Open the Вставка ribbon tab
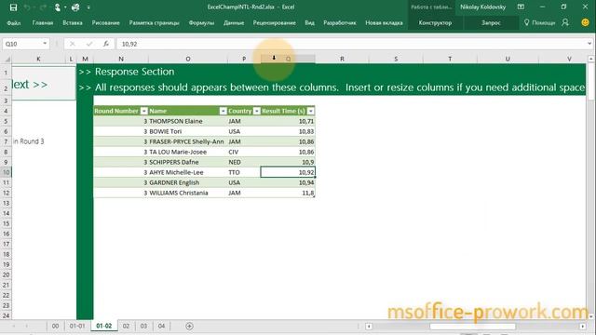The image size is (596, 335). pos(73,22)
